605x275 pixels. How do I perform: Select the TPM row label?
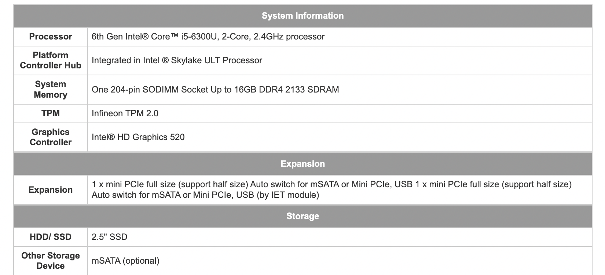pos(51,113)
